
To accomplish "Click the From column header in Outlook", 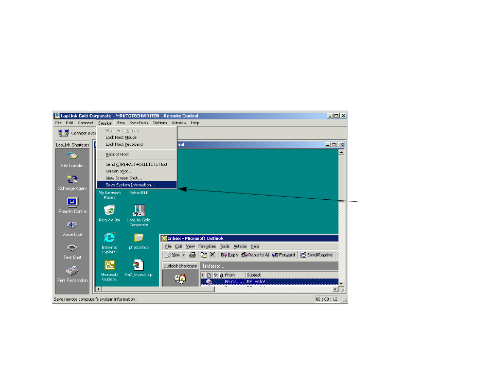I will [235, 275].
